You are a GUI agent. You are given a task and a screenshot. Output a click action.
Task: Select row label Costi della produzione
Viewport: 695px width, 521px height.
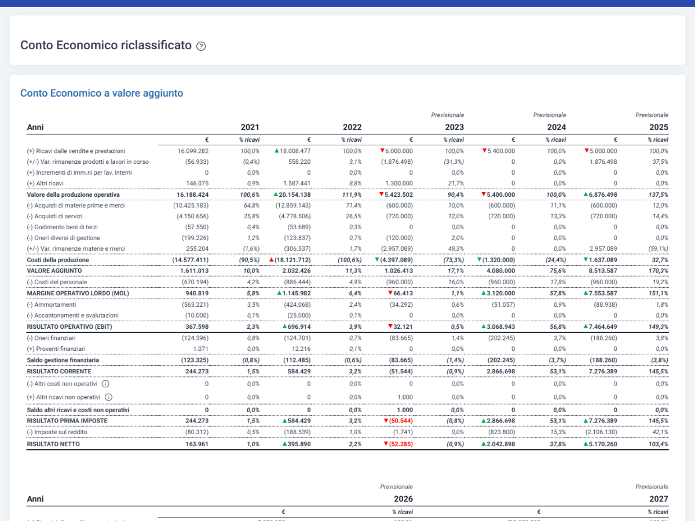click(58, 260)
